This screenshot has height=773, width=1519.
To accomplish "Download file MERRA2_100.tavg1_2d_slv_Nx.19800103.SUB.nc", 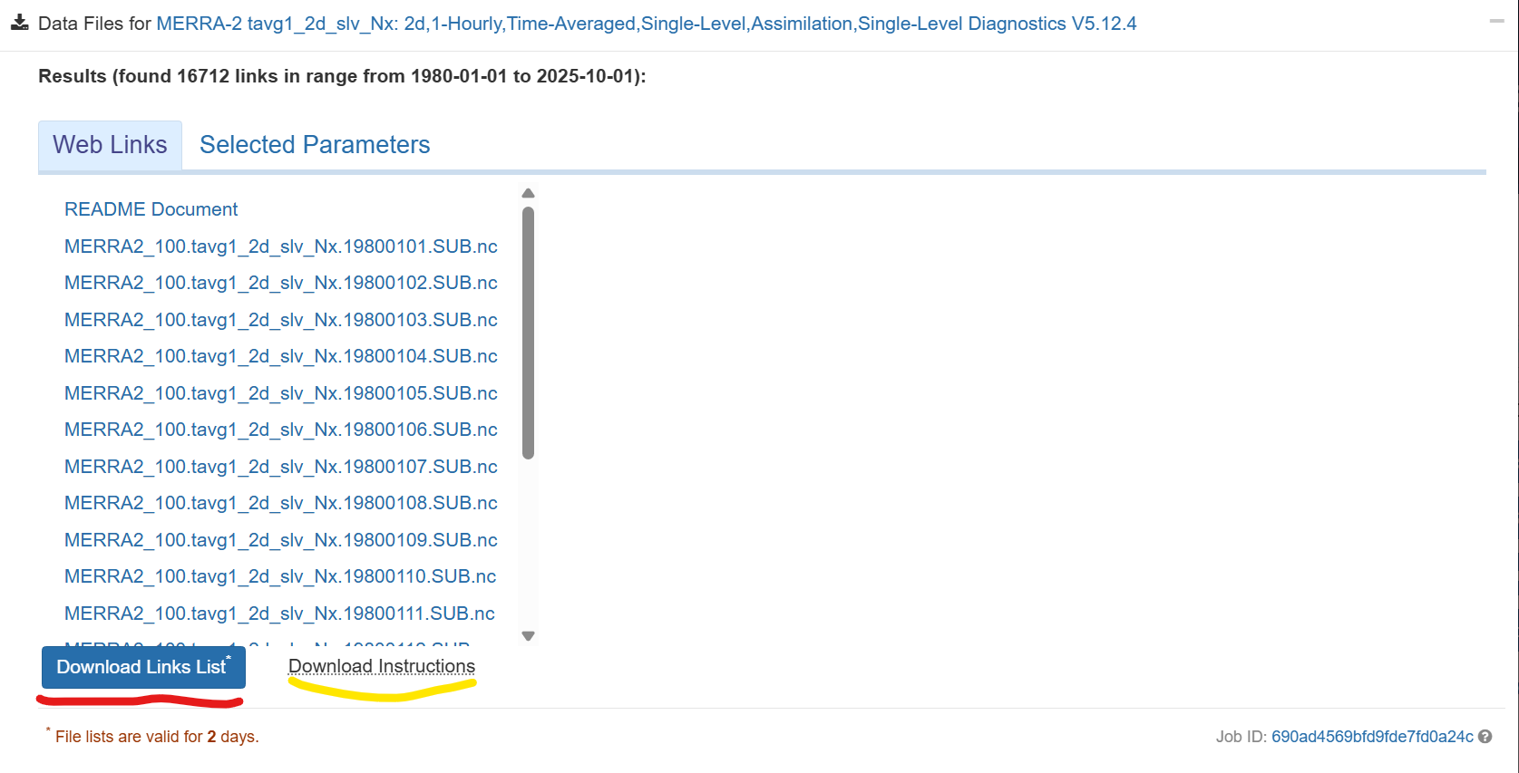I will (x=281, y=320).
